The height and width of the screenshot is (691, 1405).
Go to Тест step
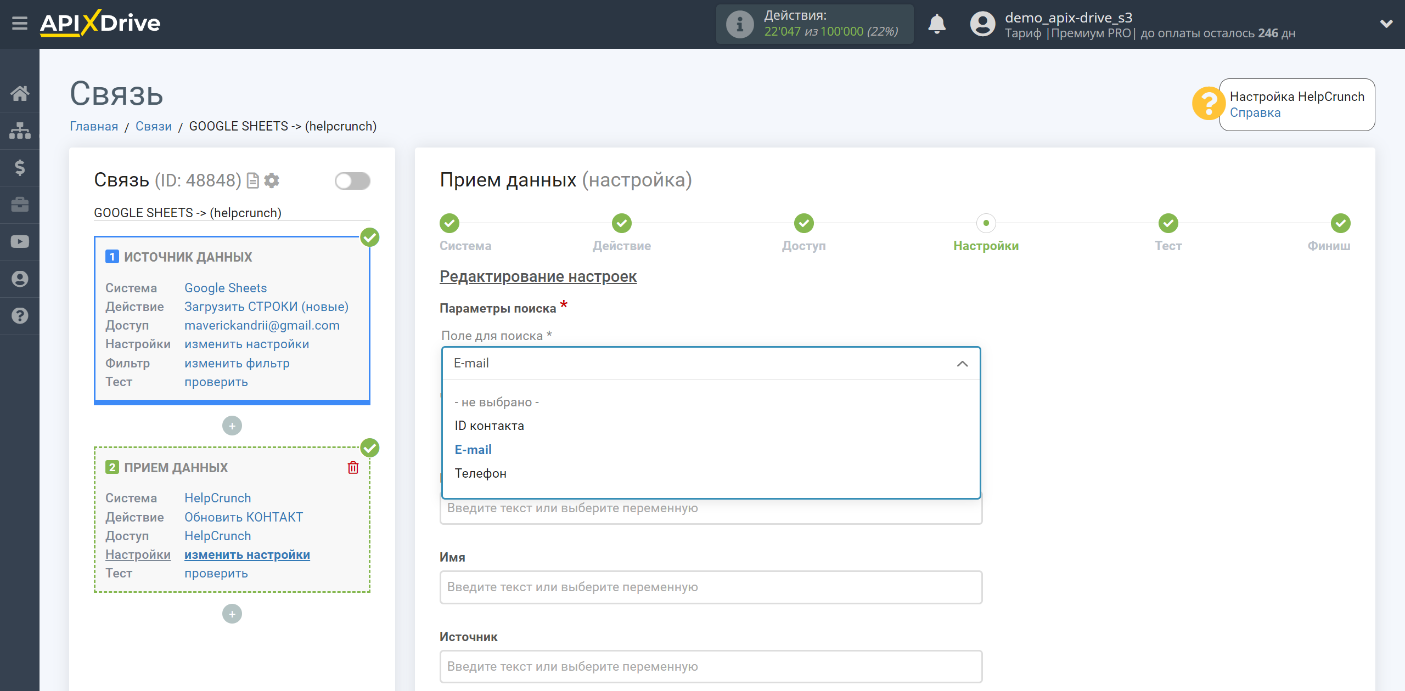tap(1168, 223)
